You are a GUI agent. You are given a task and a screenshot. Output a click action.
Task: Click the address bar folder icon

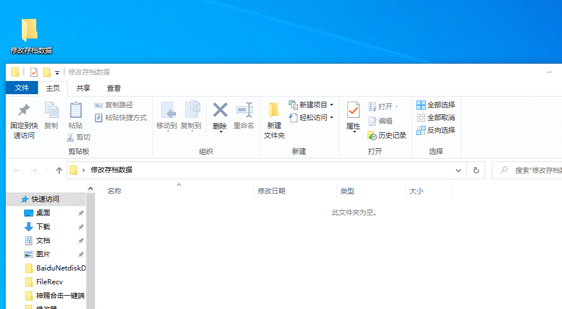(73, 170)
